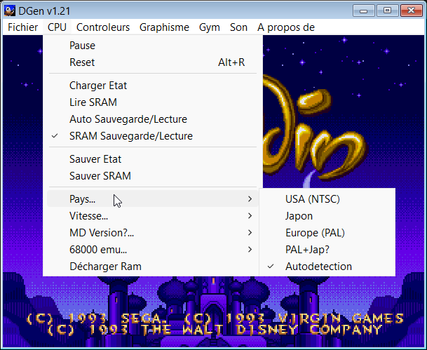The width and height of the screenshot is (427, 350).
Task: Select Reset (Alt+R) menu entry
Action: coord(153,62)
